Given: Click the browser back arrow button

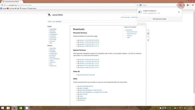Looking at the screenshot, I should tap(2, 5).
